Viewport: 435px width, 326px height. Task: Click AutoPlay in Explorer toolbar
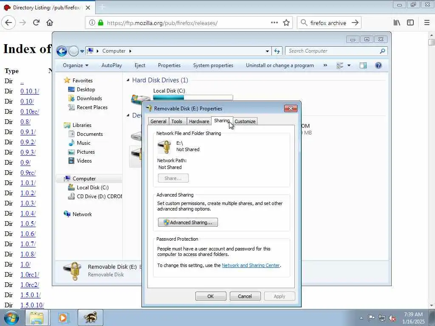click(112, 65)
